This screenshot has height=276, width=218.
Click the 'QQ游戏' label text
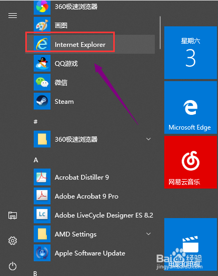(66, 64)
